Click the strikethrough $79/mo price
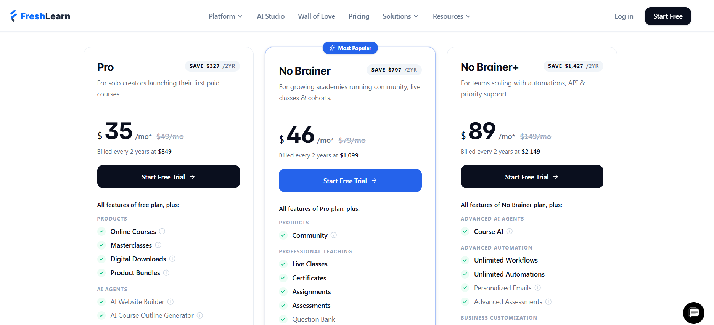 point(352,140)
